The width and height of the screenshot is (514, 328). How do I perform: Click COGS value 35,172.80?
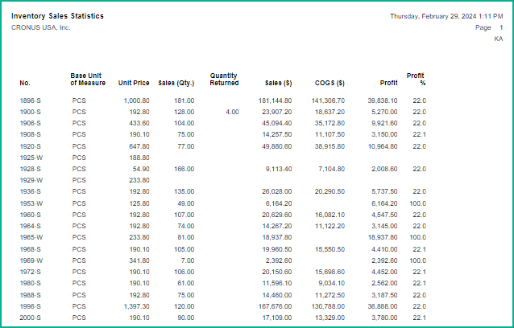click(x=330, y=123)
